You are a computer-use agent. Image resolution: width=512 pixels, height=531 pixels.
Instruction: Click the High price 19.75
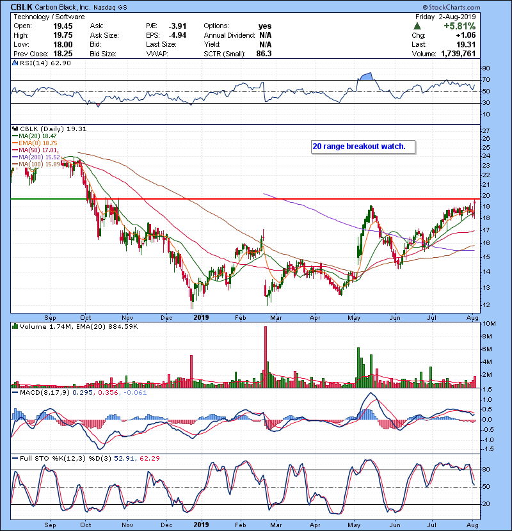[63, 35]
